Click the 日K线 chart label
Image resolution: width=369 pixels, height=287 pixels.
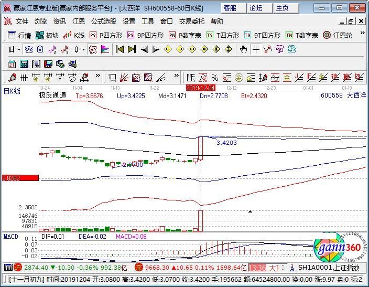click(12, 91)
